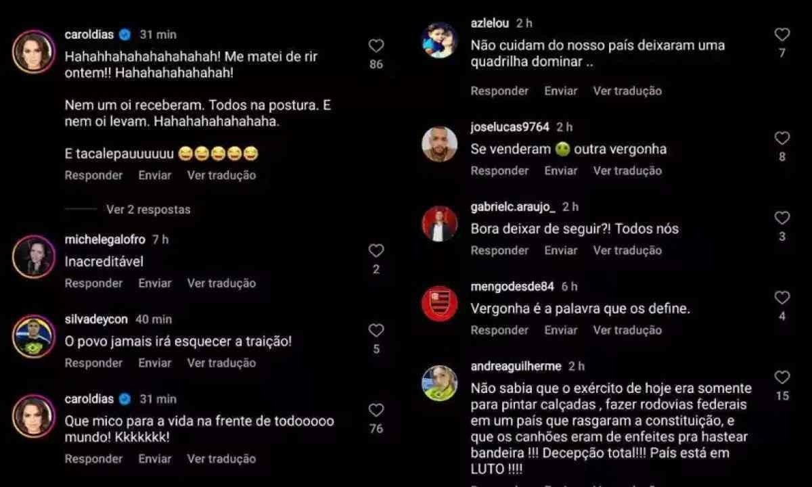This screenshot has height=487, width=812.
Task: Tap the heart on joselucas9764's comment
Action: click(x=782, y=139)
